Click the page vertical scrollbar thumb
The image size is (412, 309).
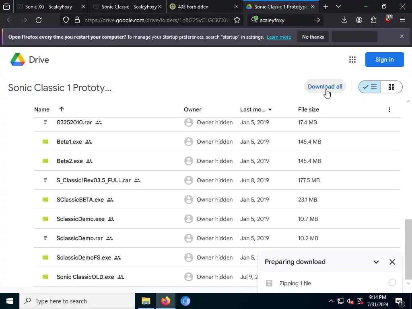[408, 249]
